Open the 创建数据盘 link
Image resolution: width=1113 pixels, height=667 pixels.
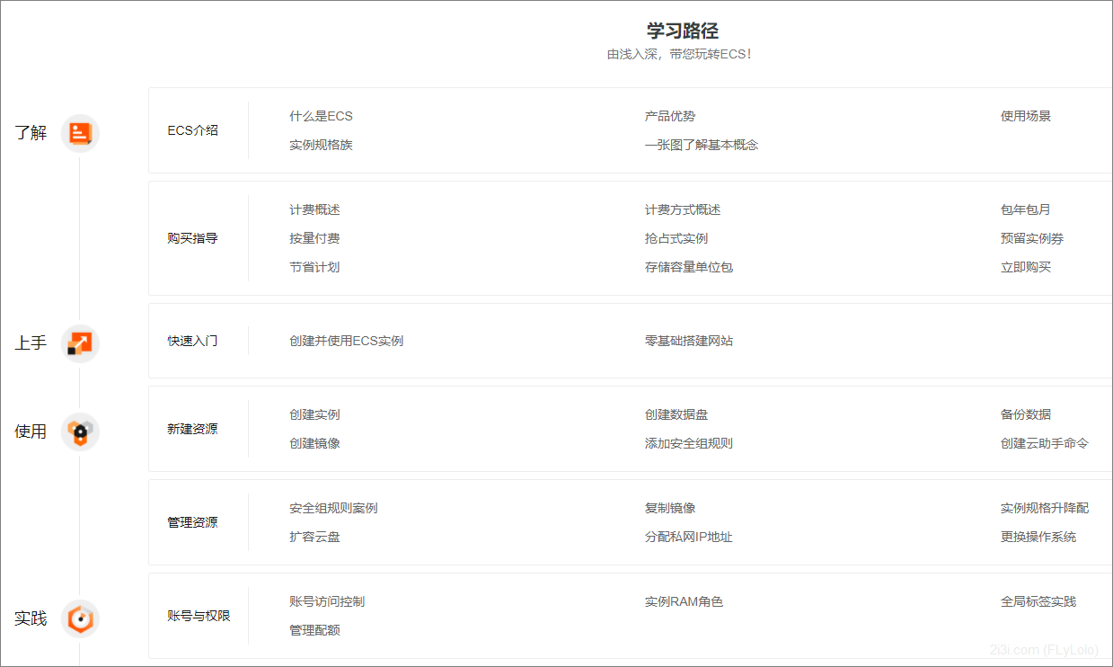[x=676, y=414]
